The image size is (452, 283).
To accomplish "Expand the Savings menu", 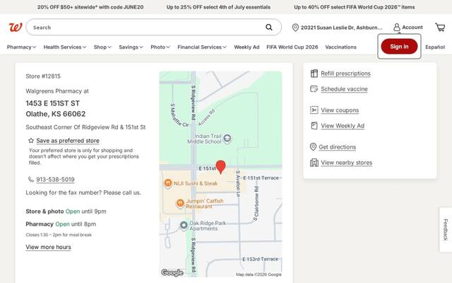I will 131,47.
